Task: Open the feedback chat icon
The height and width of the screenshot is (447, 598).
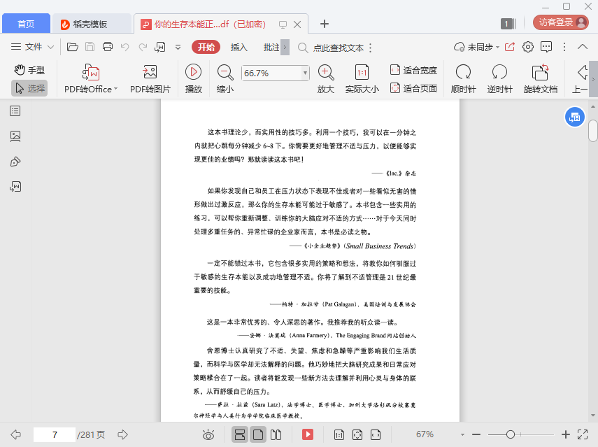Action: tap(546, 47)
